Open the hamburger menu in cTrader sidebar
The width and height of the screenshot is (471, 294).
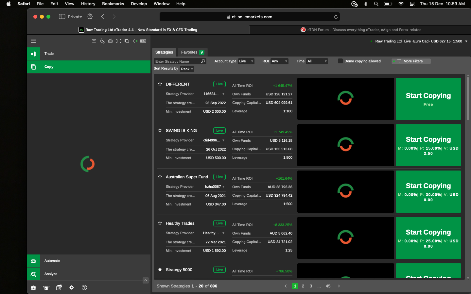(33, 41)
